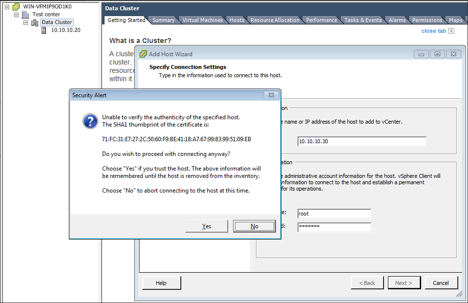Close the Security Alert dialog
Image resolution: width=468 pixels, height=303 pixels.
271,95
